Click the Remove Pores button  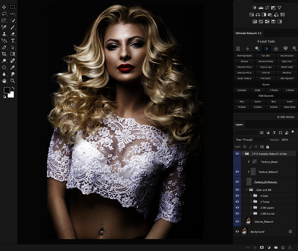coord(266,62)
